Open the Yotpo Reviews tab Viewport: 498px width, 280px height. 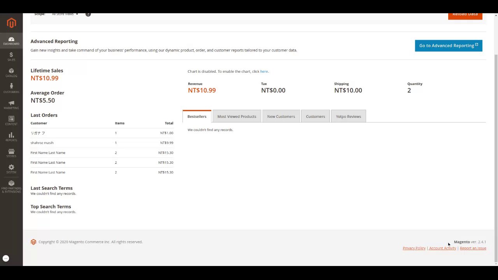point(348,116)
